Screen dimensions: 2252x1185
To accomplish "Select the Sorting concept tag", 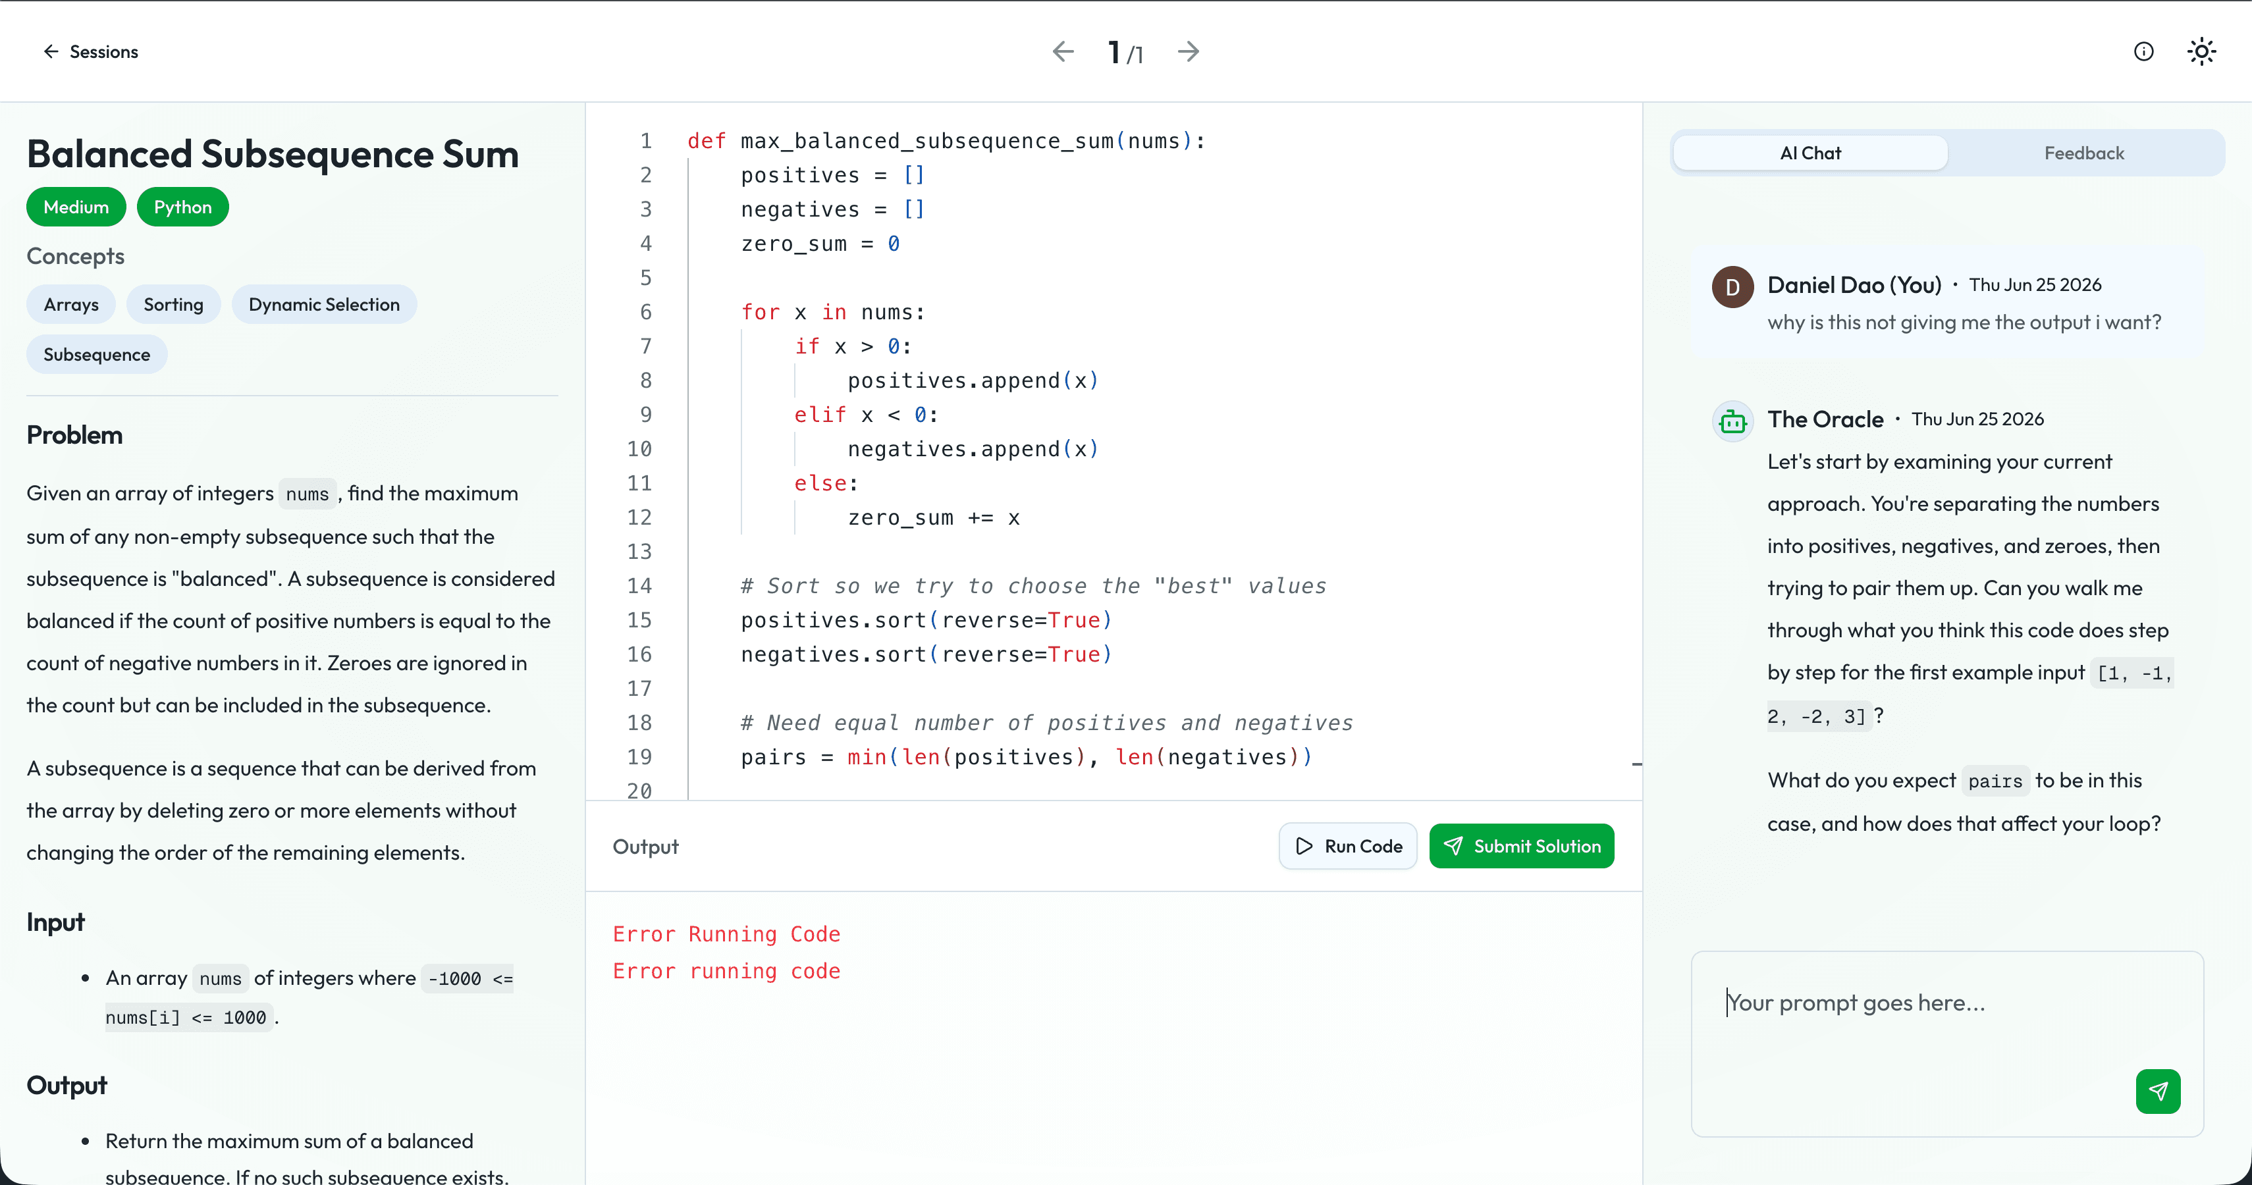I will tap(173, 304).
